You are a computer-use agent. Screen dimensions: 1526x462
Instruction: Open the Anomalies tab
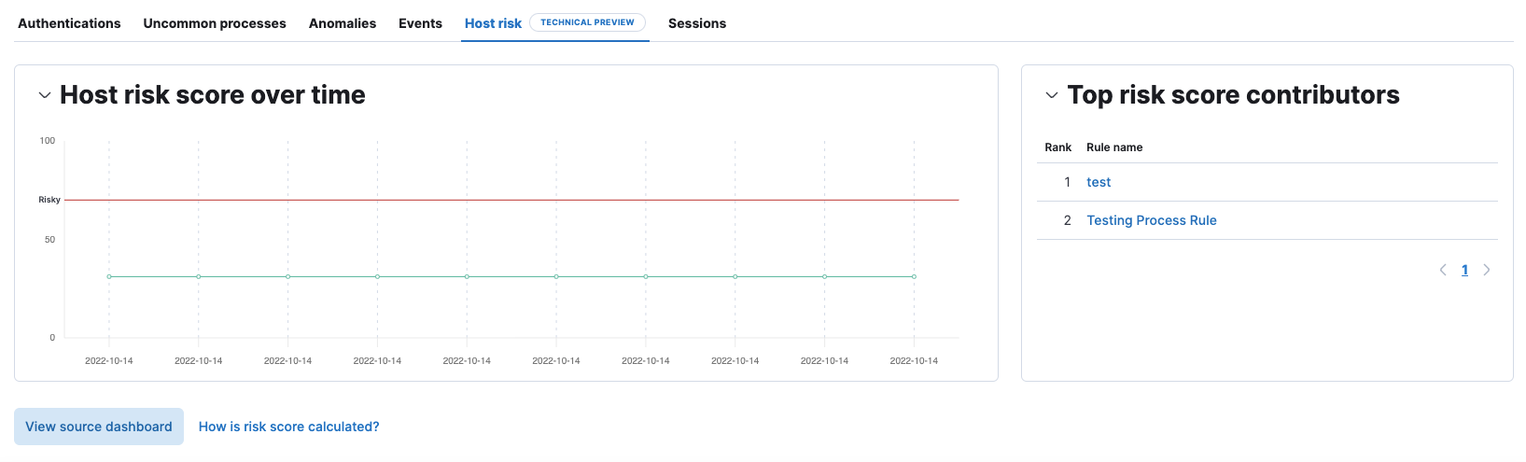coord(343,23)
